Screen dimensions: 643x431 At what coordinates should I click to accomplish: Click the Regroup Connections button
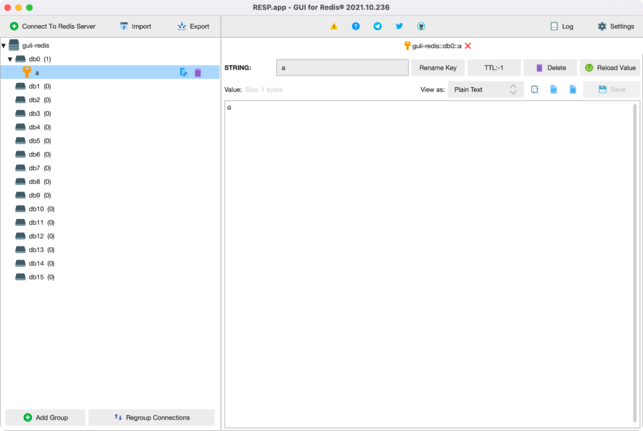tap(151, 417)
